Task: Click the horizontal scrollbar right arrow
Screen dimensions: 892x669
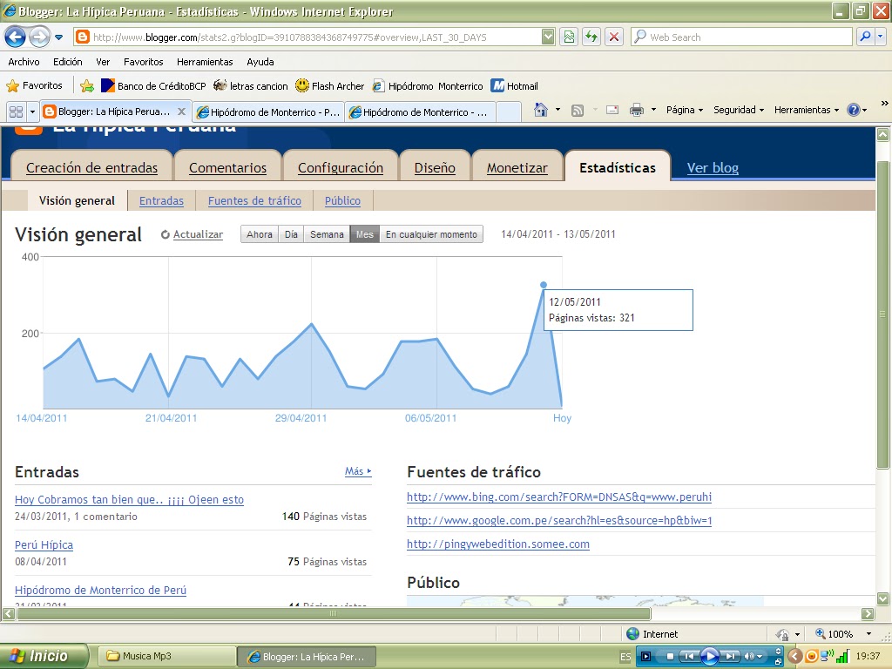Action: [x=868, y=614]
